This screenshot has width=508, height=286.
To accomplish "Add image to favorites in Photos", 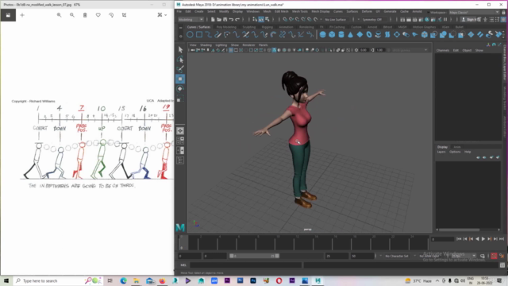I will click(98, 15).
